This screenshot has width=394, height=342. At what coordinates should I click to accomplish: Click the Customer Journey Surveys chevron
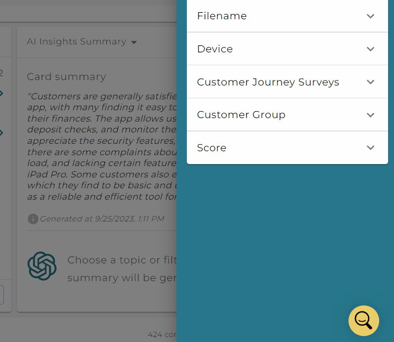(x=370, y=82)
